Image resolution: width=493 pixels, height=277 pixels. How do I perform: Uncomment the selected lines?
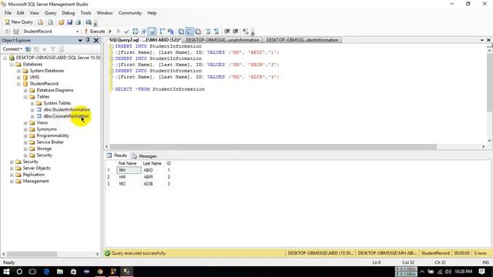point(216,32)
